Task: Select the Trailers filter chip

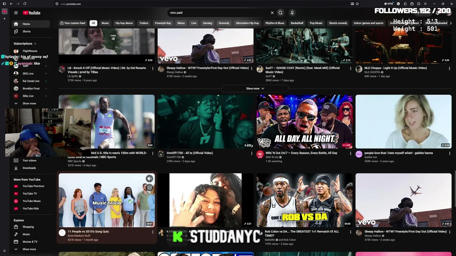Action: point(144,23)
